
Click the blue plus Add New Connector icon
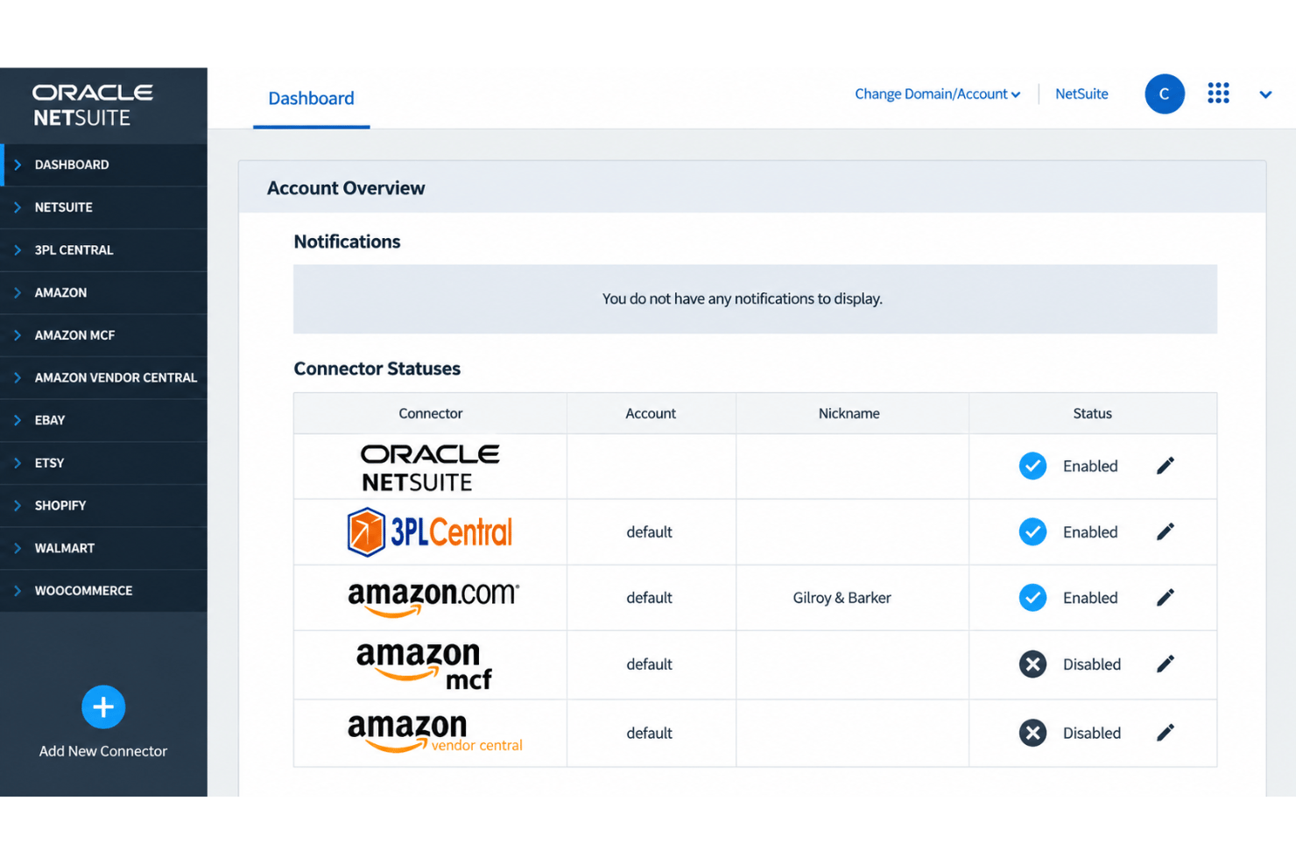103,707
